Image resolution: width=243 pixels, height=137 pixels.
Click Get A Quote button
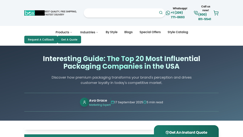[x=69, y=40]
